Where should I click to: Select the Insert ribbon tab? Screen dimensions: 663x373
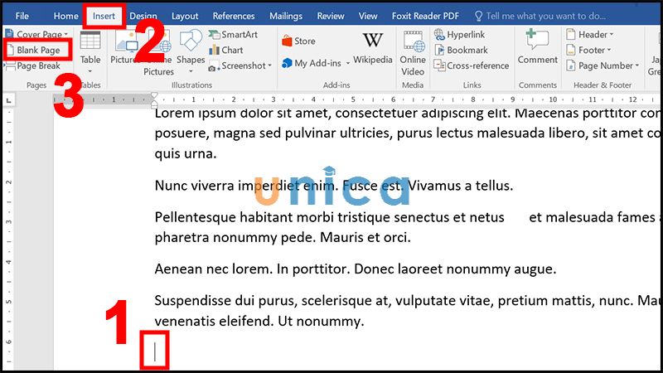pyautogui.click(x=104, y=16)
